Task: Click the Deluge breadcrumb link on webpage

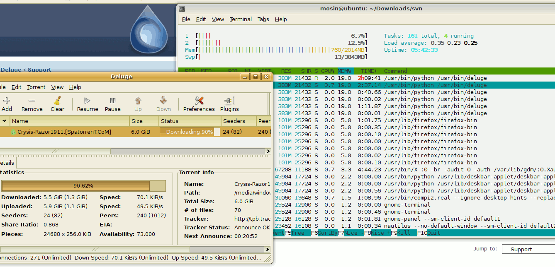Action: pyautogui.click(x=11, y=70)
